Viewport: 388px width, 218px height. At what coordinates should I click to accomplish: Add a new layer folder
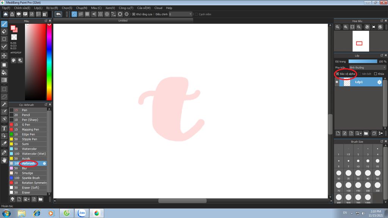366,133
